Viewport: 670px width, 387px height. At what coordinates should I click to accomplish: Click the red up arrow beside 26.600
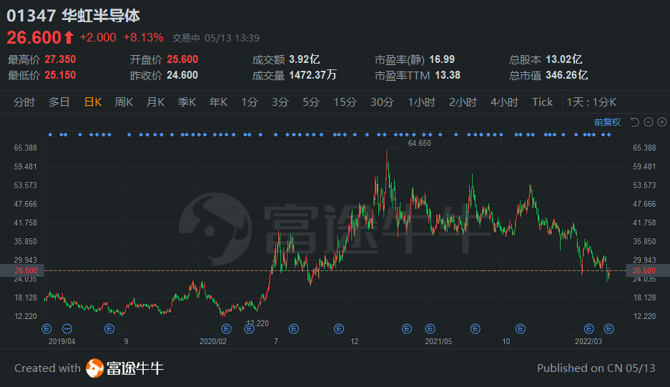click(69, 38)
